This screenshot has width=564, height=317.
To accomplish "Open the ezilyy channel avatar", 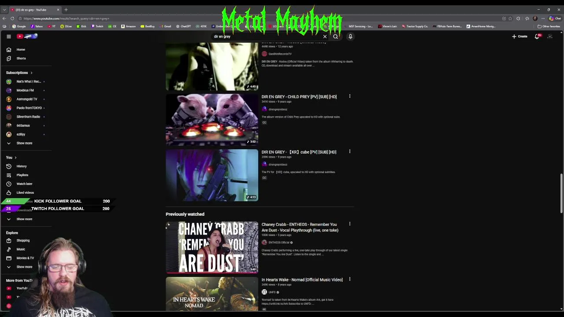I will tap(9, 134).
